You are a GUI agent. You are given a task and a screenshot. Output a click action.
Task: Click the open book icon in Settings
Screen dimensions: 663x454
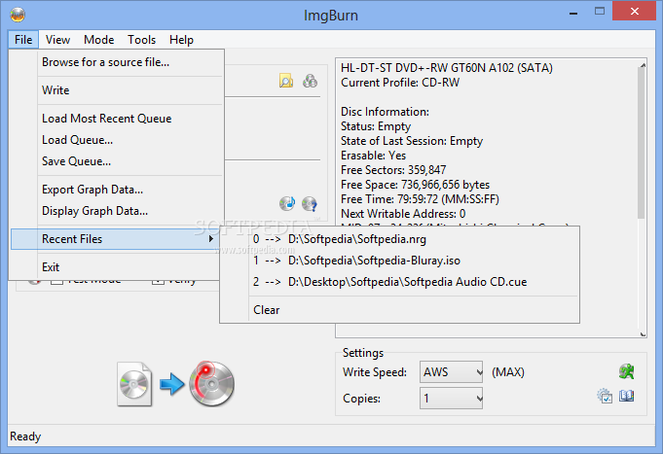coord(627,396)
